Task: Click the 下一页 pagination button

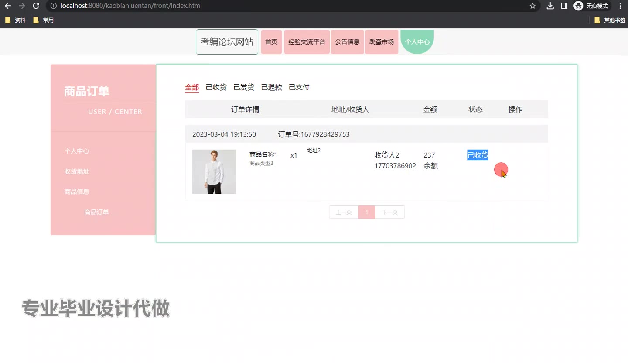Action: pyautogui.click(x=389, y=212)
